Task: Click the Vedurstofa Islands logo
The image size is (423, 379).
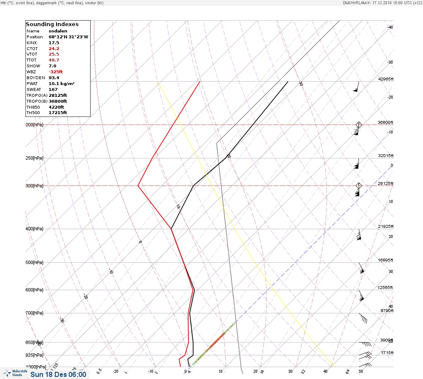Action: click(15, 373)
